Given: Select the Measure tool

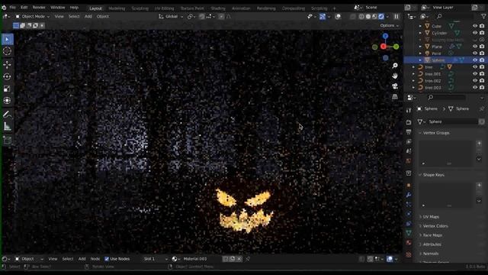Looking at the screenshot, I should tap(7, 126).
